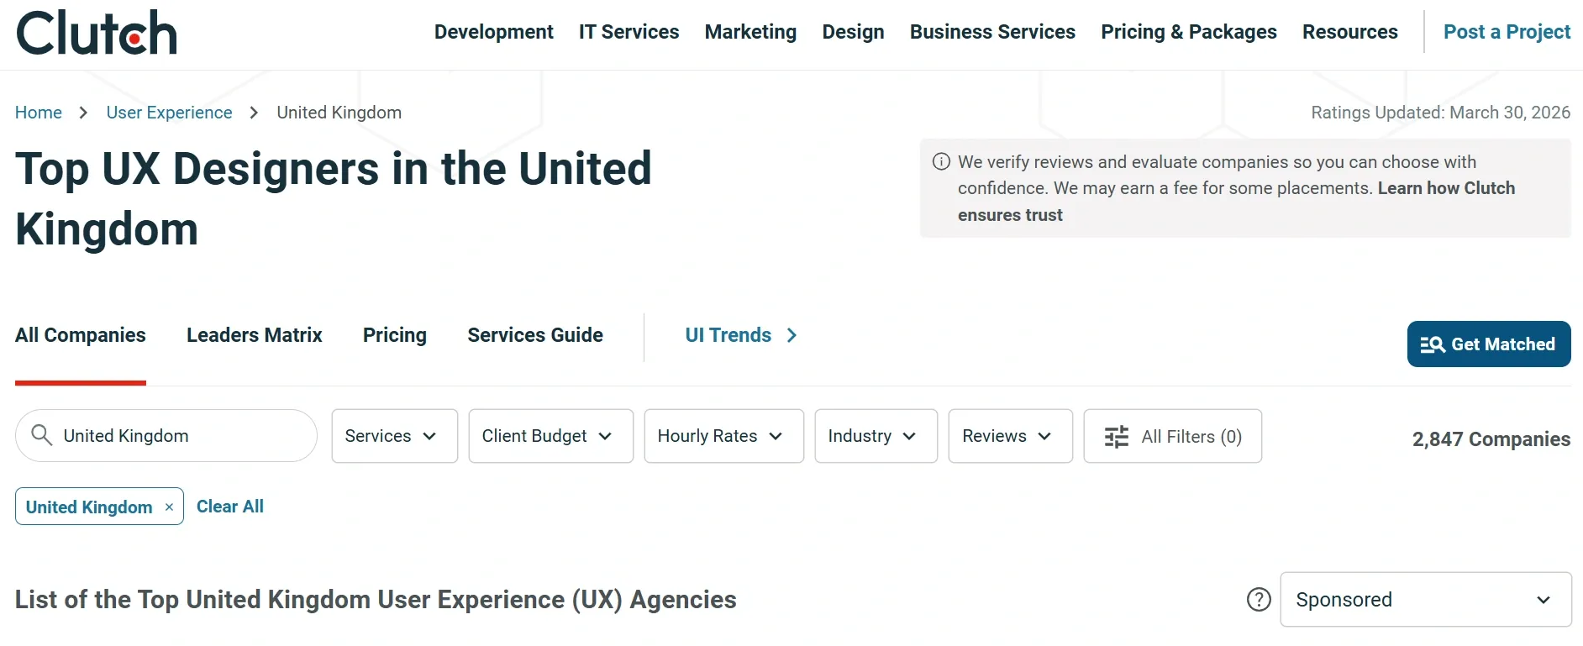Open the Client Budget dropdown
Image resolution: width=1583 pixels, height=646 pixels.
point(550,436)
